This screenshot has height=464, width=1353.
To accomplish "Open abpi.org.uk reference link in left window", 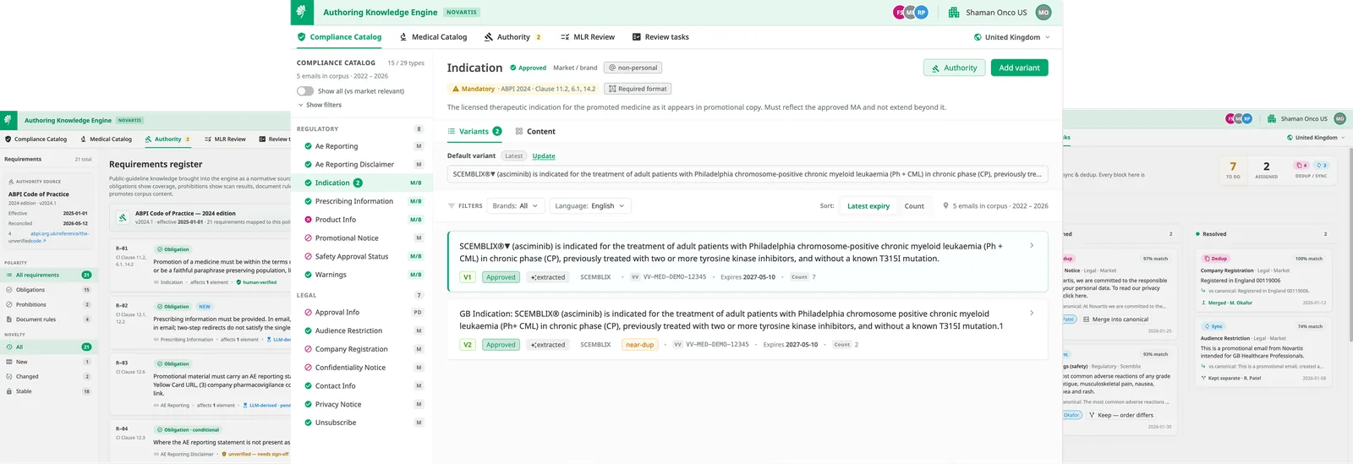I will (58, 237).
